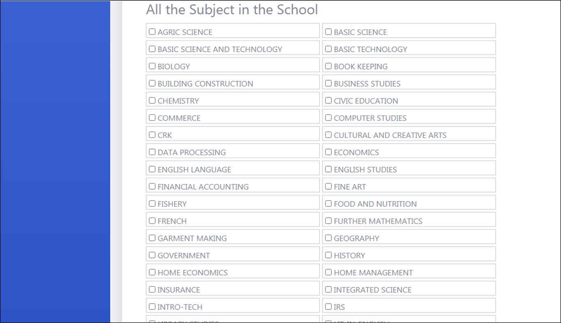The image size is (561, 323).
Task: Select the DATA PROCESSING checkbox
Action: [152, 152]
